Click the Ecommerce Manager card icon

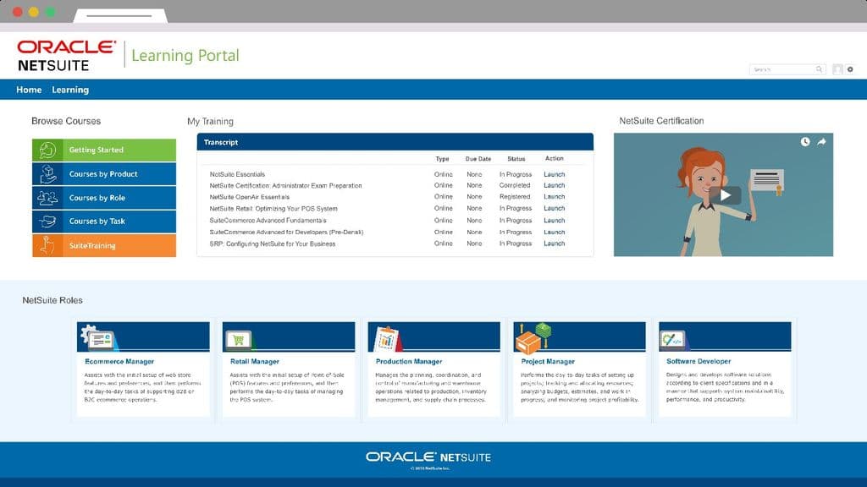pyautogui.click(x=97, y=337)
